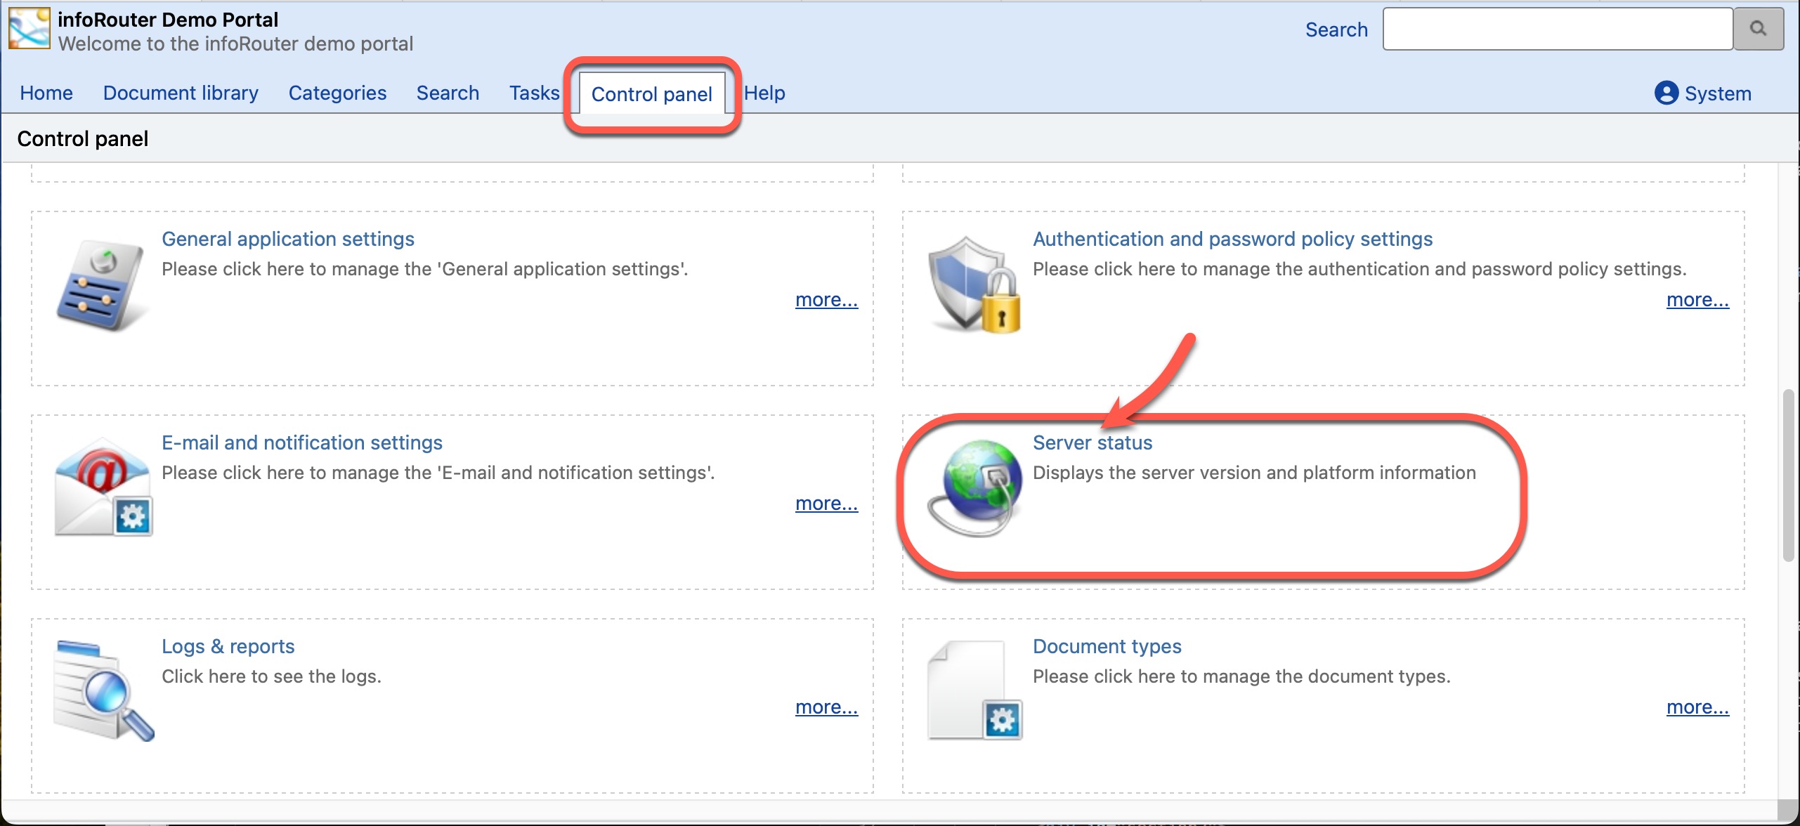Click more... under Authentication and password policy
Screen dimensions: 1800x826
pyautogui.click(x=1697, y=300)
